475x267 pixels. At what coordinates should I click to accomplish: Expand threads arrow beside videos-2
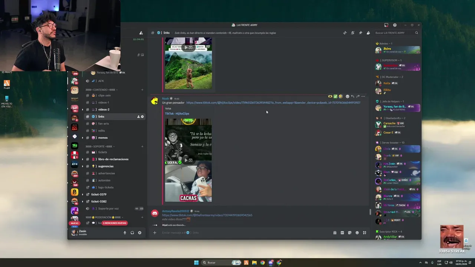(82, 110)
